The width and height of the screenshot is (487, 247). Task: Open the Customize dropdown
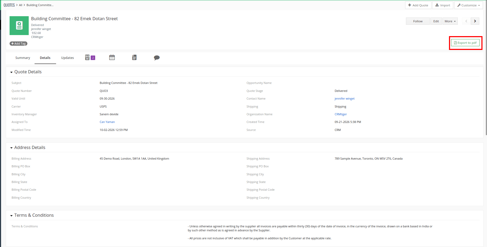[x=468, y=5]
